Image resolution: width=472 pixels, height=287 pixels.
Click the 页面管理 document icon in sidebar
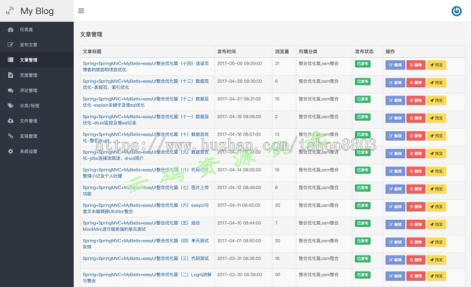click(11, 75)
